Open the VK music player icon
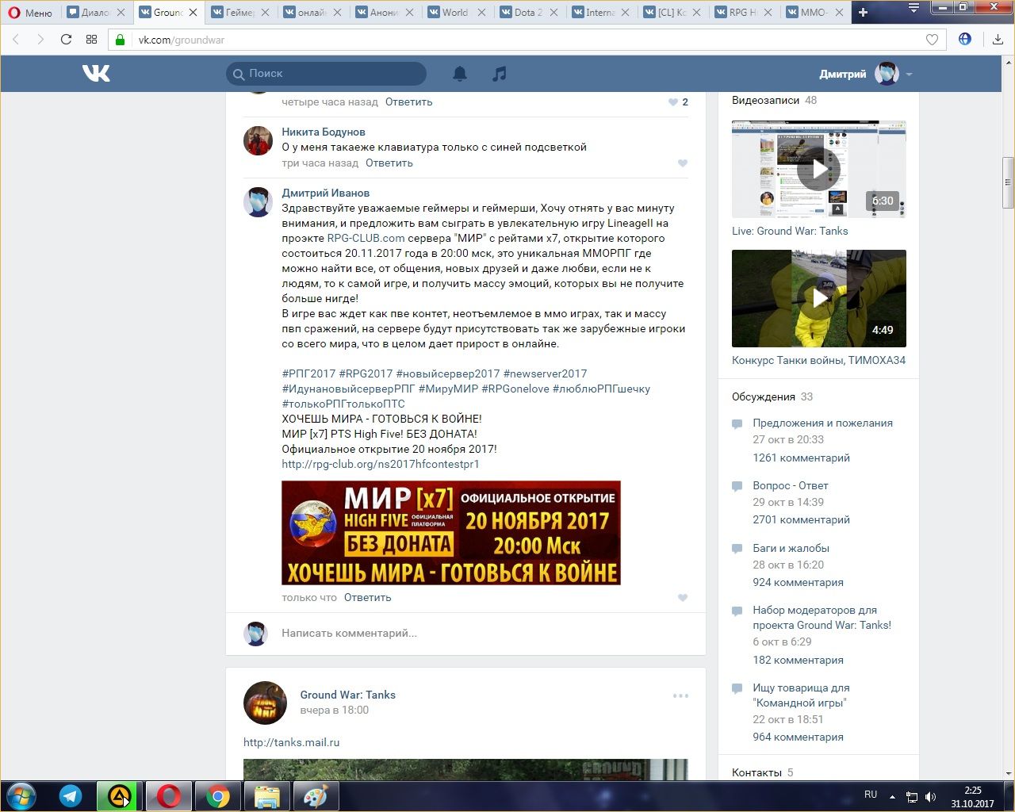The width and height of the screenshot is (1015, 812). click(499, 74)
